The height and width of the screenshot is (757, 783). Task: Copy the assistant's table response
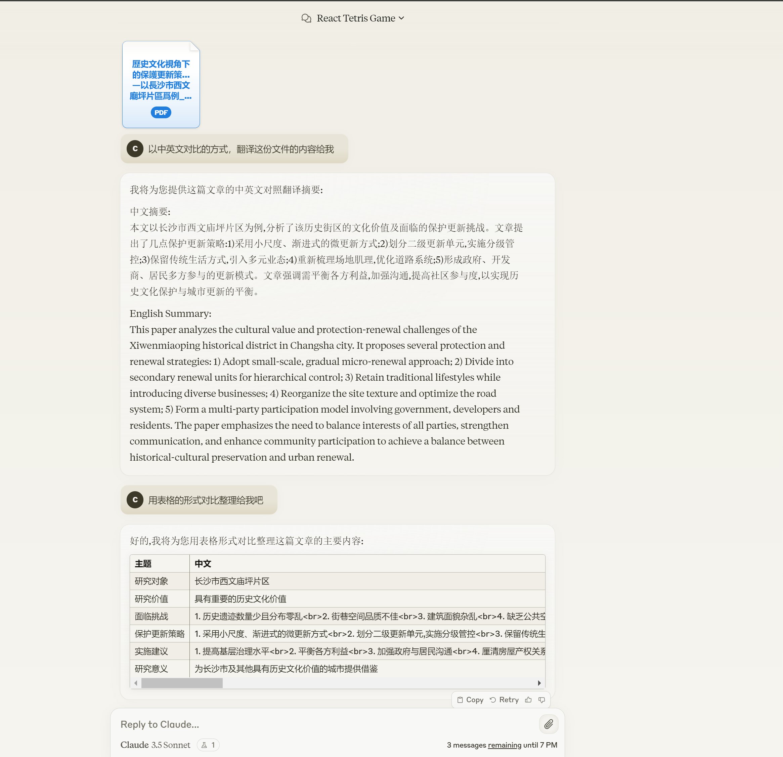pos(470,700)
